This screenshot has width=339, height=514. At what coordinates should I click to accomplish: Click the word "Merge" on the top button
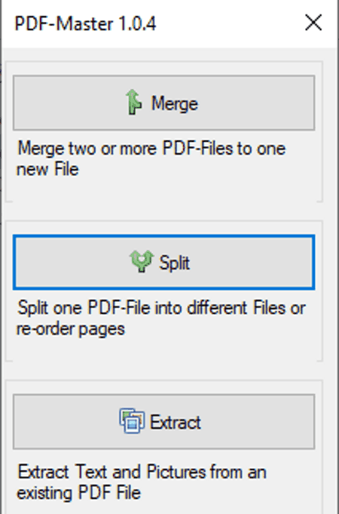pyautogui.click(x=175, y=104)
